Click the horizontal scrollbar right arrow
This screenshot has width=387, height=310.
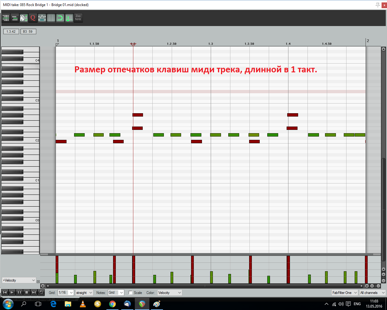point(367,286)
